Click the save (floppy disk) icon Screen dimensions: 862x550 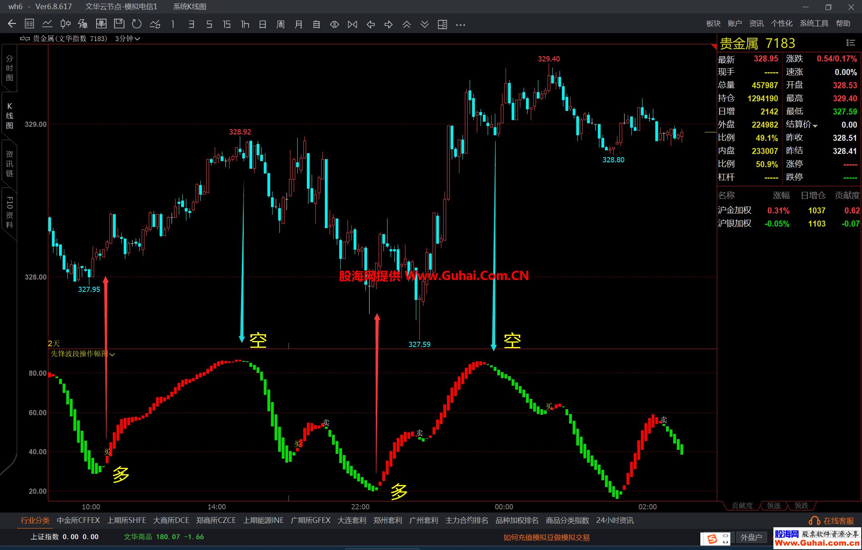119,24
